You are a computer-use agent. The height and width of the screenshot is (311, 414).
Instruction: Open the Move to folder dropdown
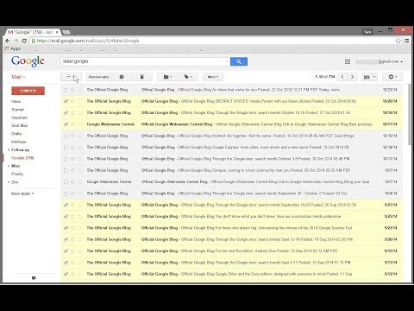[x=167, y=77]
